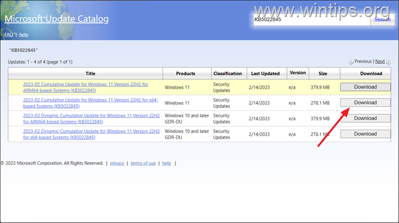Download the ARM64 Cumulative Update, Windows 11

point(366,87)
